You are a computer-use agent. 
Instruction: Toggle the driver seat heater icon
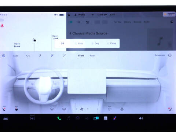4,109
